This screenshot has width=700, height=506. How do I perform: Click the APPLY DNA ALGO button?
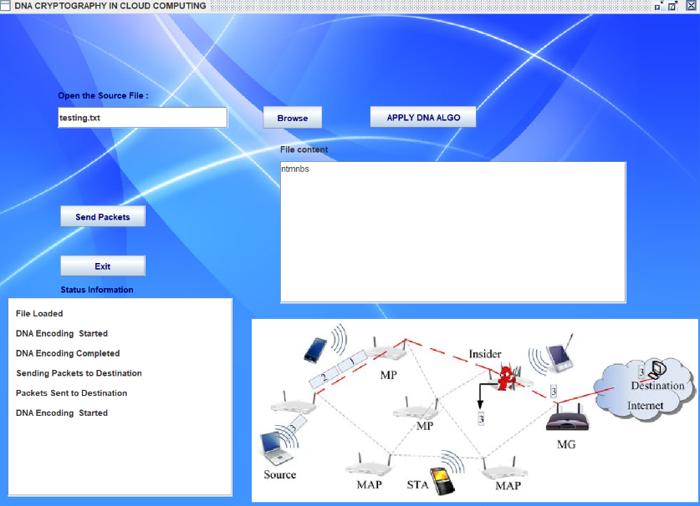coord(422,118)
